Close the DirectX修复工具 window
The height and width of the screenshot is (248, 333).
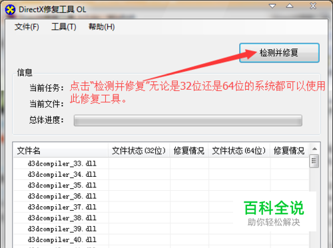(x=313, y=6)
